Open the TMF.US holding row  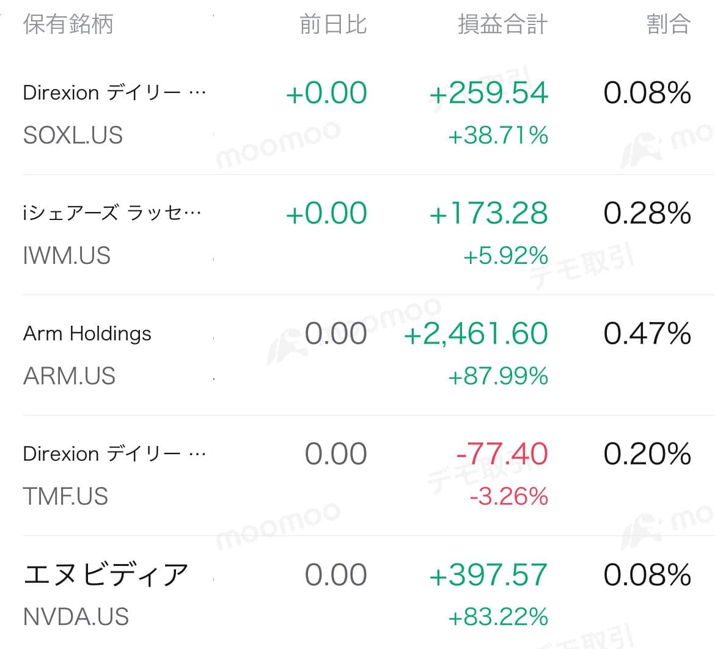point(358,475)
